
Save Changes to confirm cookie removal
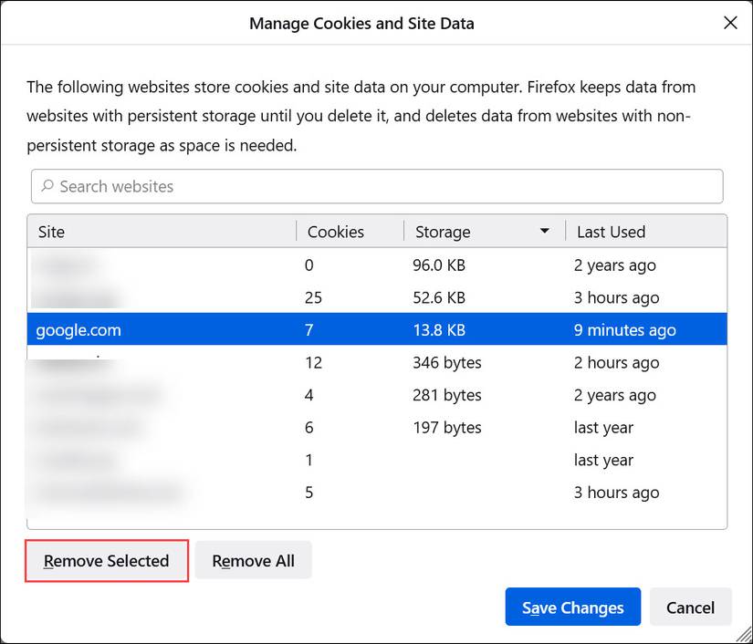(572, 607)
